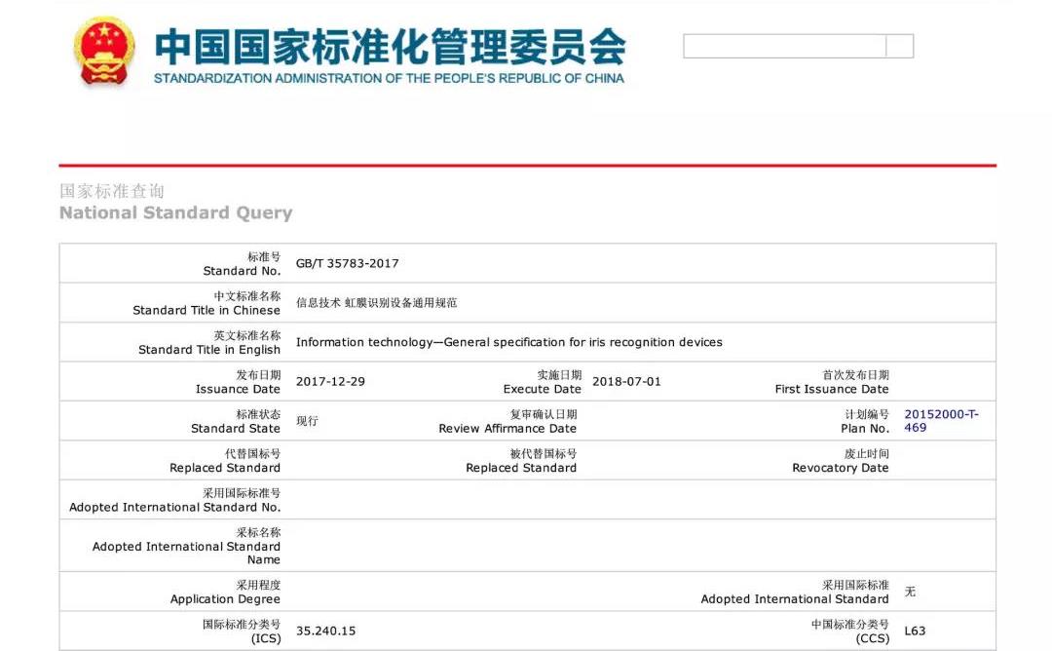Click the English 'Standardization Administration' subtitle

coord(389,78)
